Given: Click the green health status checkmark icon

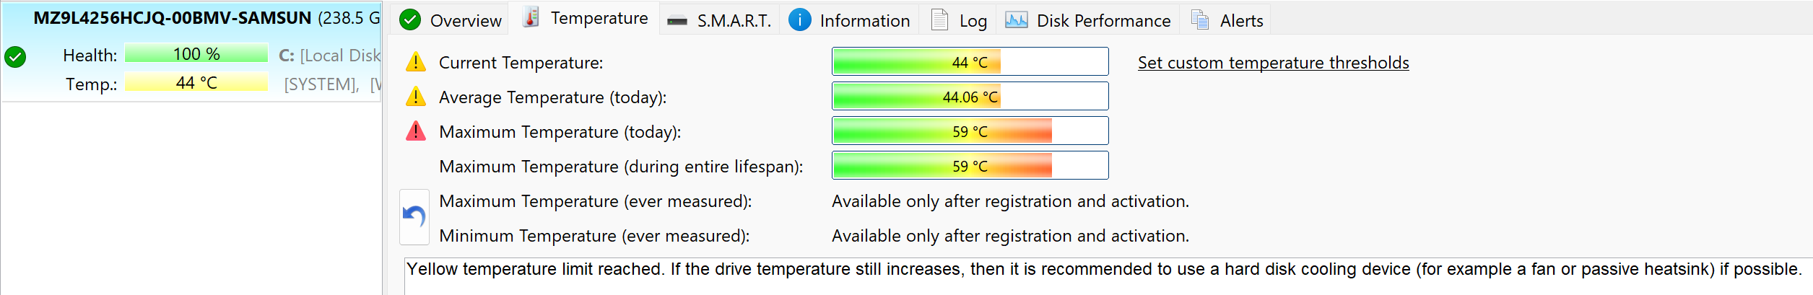Looking at the screenshot, I should pyautogui.click(x=15, y=56).
